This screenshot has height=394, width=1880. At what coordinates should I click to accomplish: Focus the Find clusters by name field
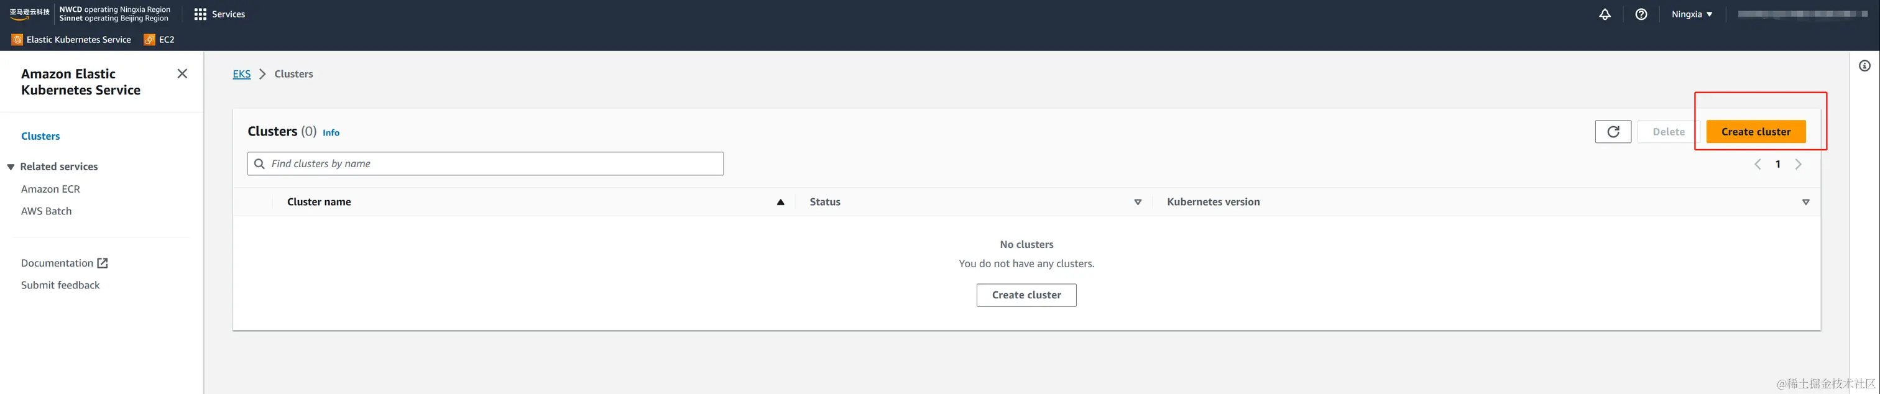pyautogui.click(x=486, y=163)
